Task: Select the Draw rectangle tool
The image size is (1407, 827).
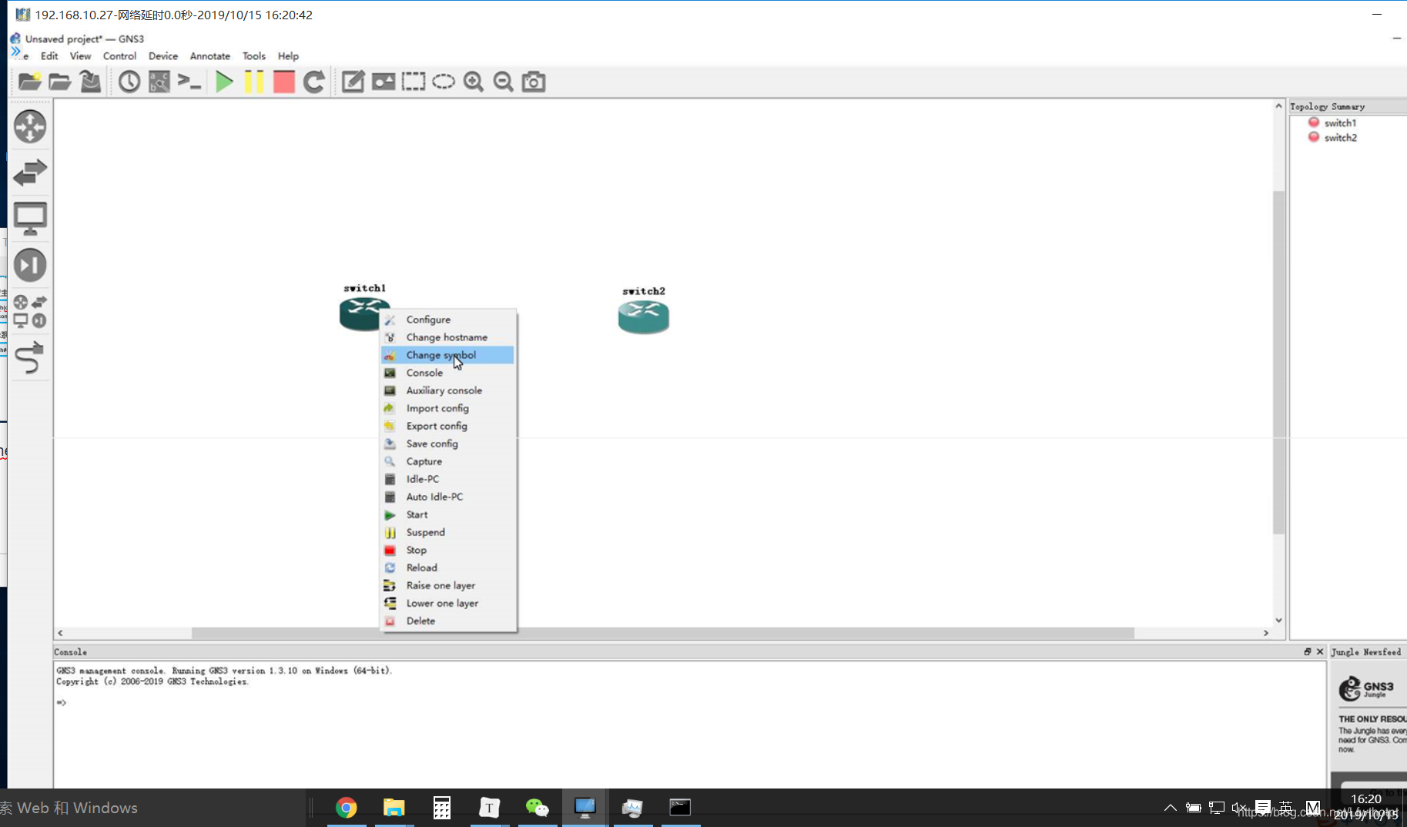Action: pos(414,82)
